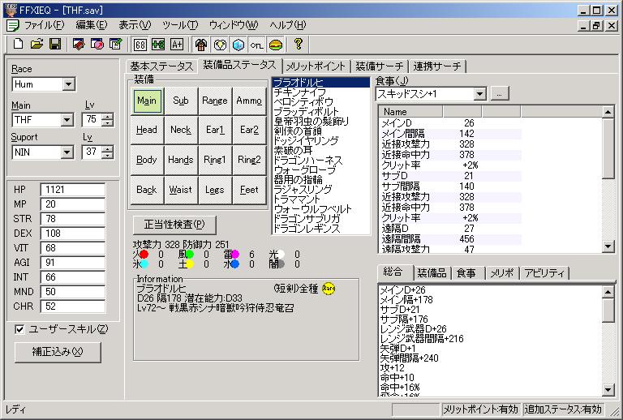This screenshot has height=420, width=623.
Task: Click the '...' button beside the food dropdown
Action: click(x=500, y=94)
